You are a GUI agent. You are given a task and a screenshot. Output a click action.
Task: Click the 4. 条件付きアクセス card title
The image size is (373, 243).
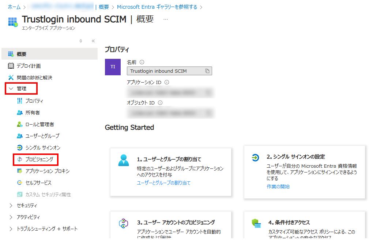(289, 223)
